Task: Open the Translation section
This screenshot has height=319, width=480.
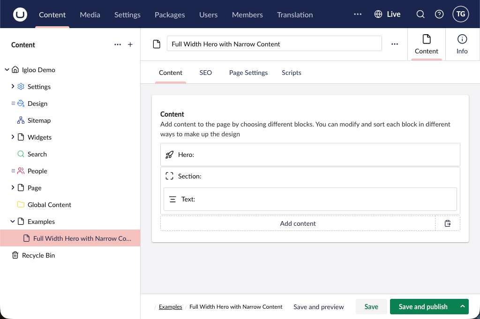Action: (x=295, y=15)
